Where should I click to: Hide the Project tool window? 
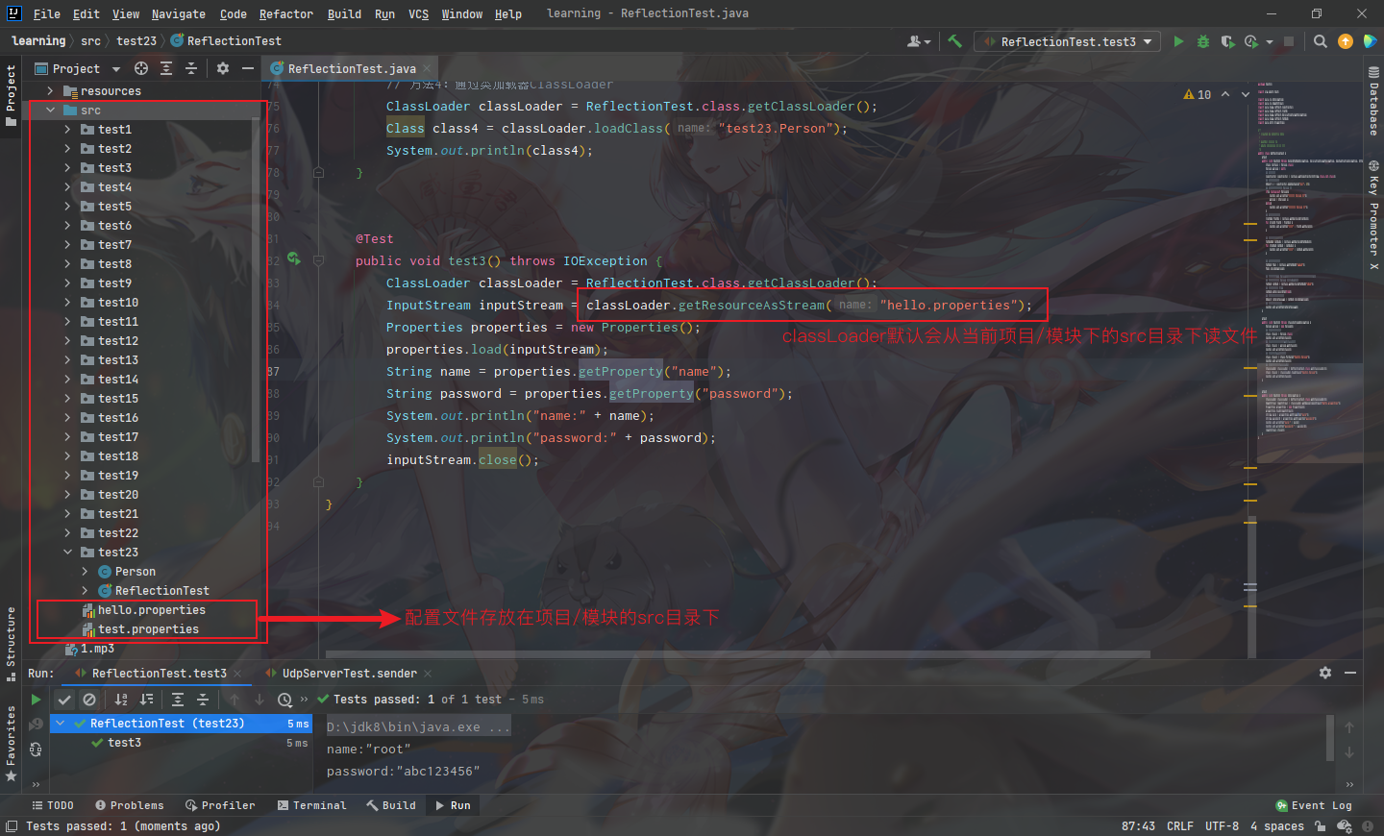click(x=248, y=68)
